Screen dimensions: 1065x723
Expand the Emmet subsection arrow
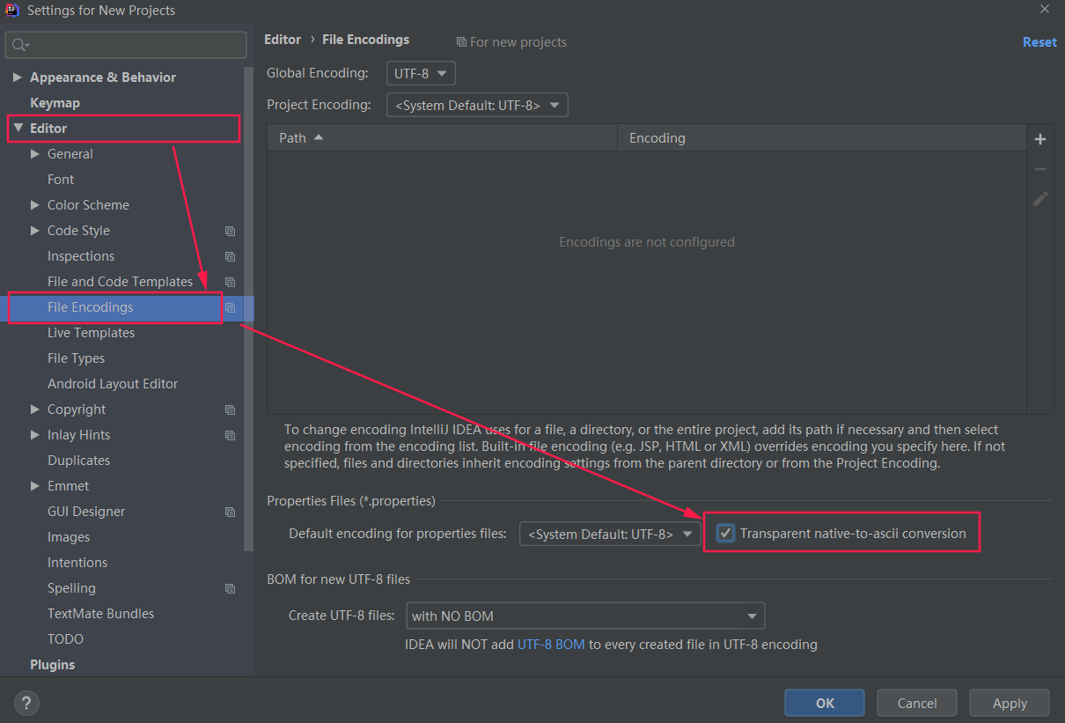(35, 486)
